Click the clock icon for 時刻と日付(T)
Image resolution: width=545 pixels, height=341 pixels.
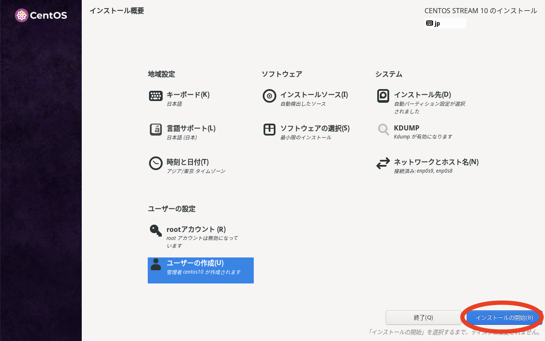click(156, 163)
